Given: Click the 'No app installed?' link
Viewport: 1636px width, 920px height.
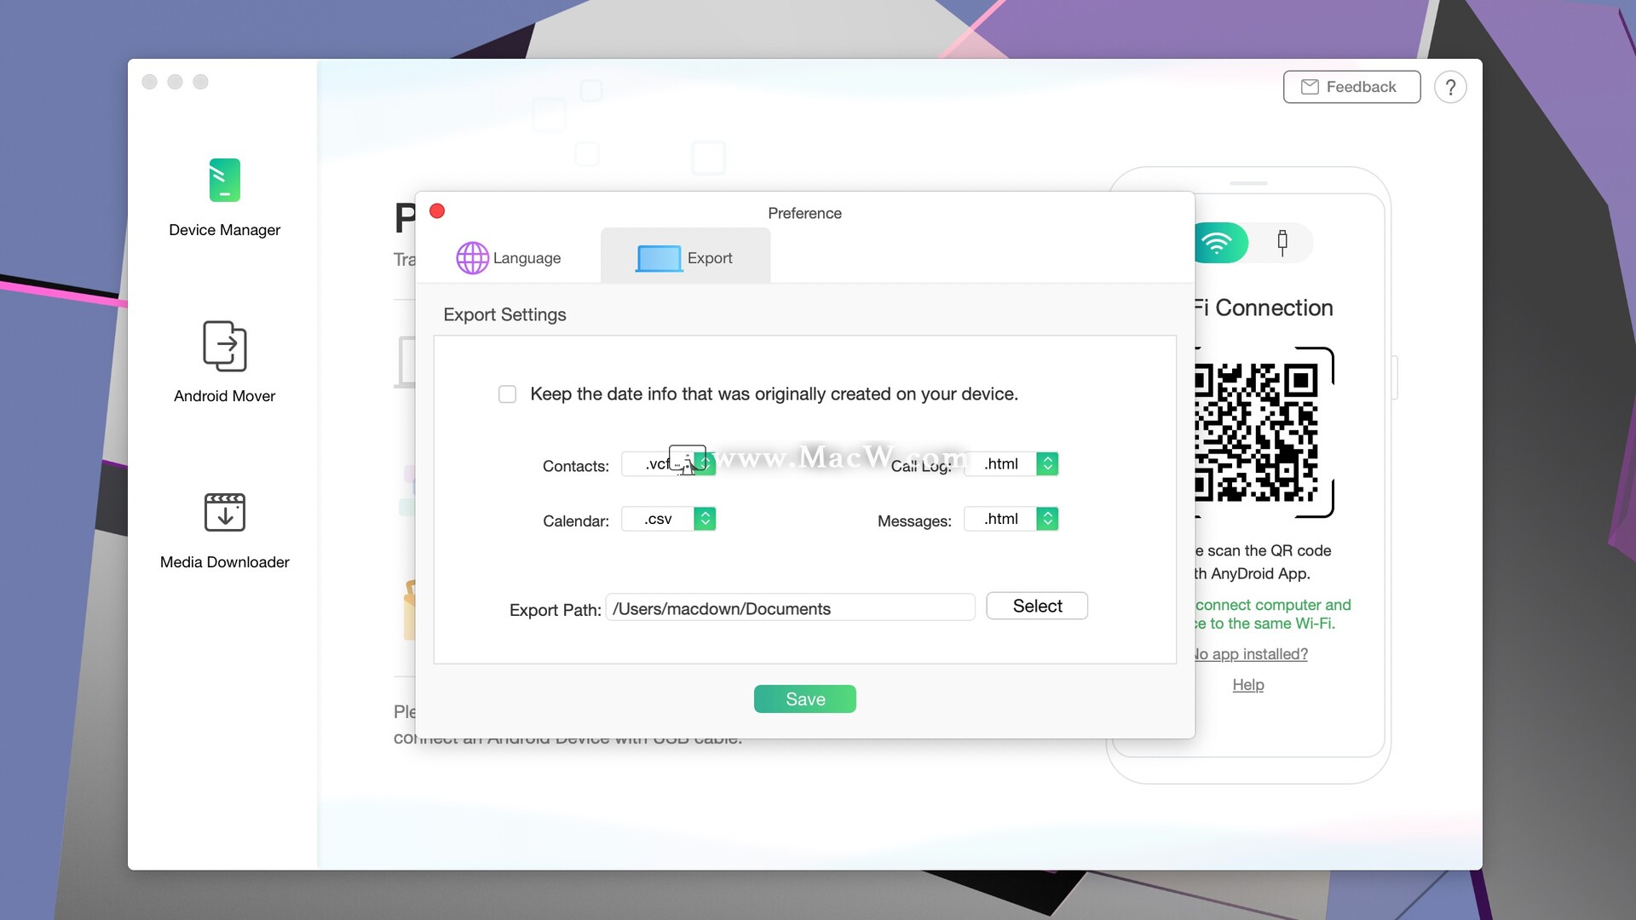Looking at the screenshot, I should [1251, 654].
